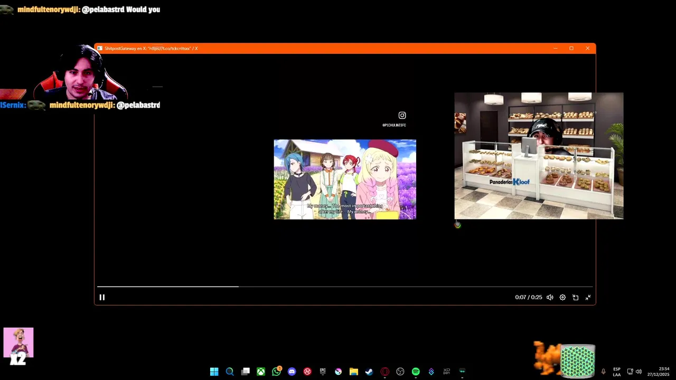Open WhatsApp from the taskbar

point(277,372)
